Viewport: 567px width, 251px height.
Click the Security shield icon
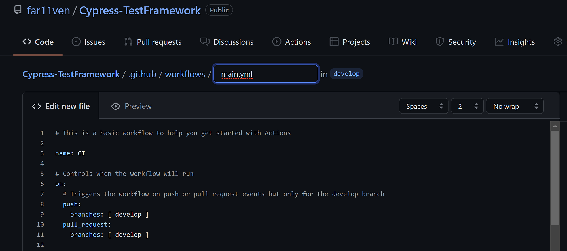tap(440, 42)
